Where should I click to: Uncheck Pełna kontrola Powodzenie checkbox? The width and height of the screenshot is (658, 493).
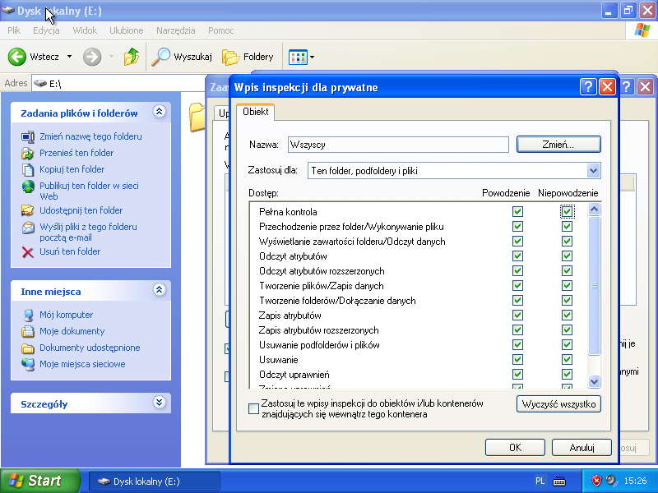click(517, 212)
